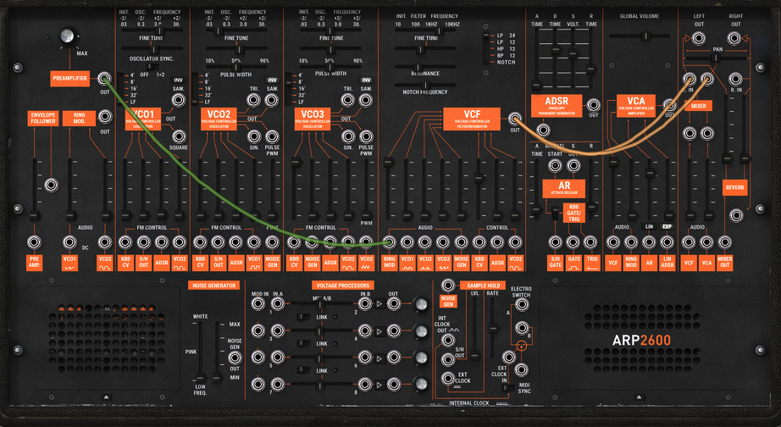Click the VCF Resonance slider handle
The width and height of the screenshot is (781, 427).
coord(418,67)
